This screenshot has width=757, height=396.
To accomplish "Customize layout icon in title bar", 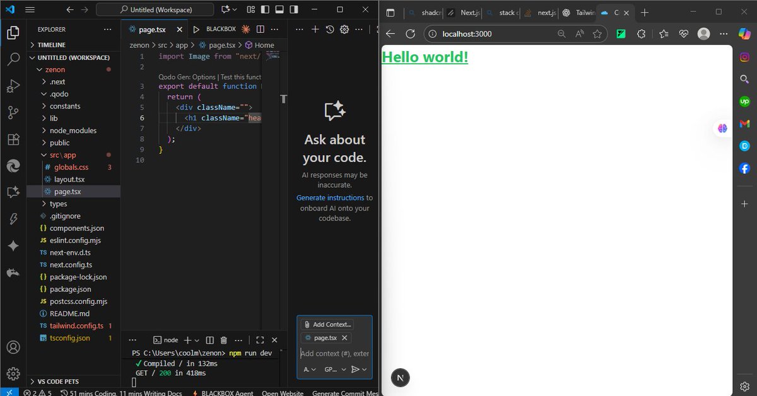I will click(x=251, y=9).
